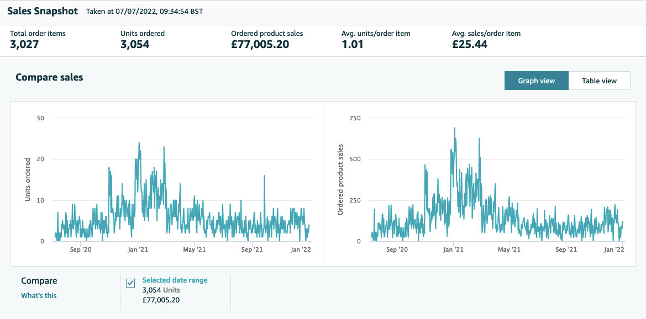Click Jan '21 label on Units ordered chart axis
Viewport: 646px width, 319px height.
click(137, 250)
